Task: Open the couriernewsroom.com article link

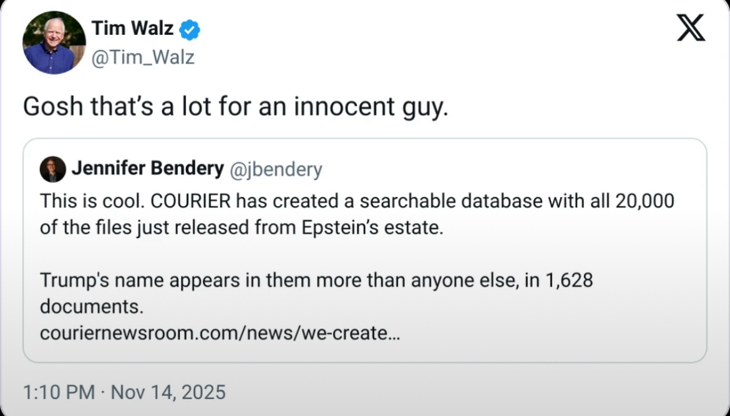Action: pyautogui.click(x=220, y=333)
